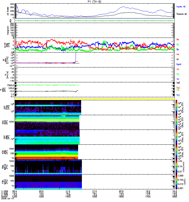
Task: Click the yellow horizontal bar above the SST panel
Action: pos(94,99)
